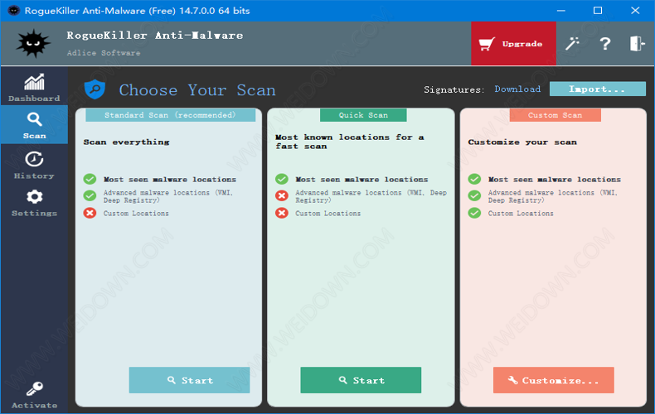Click 'Most known locations for a fast scan' text

point(350,142)
